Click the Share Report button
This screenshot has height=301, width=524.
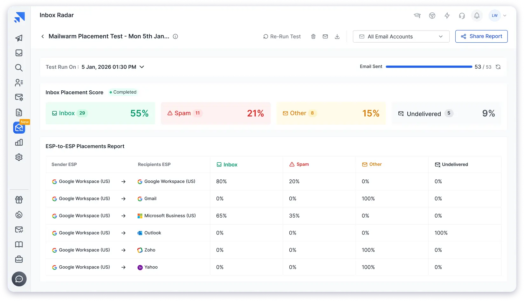click(481, 36)
